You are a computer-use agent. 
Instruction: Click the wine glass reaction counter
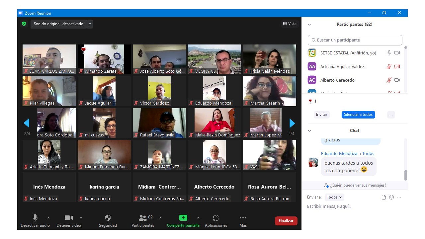pyautogui.click(x=312, y=101)
